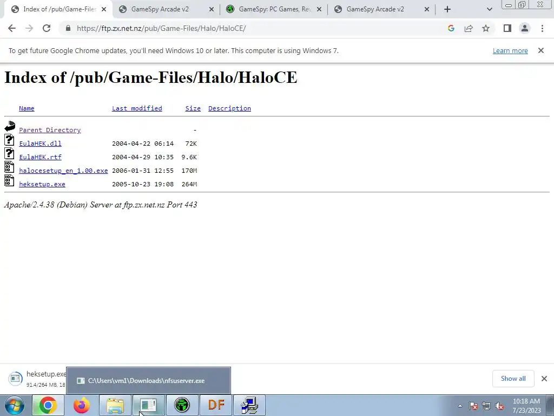The height and width of the screenshot is (416, 554).
Task: Dismiss the Chrome updates notification bar
Action: [x=541, y=50]
